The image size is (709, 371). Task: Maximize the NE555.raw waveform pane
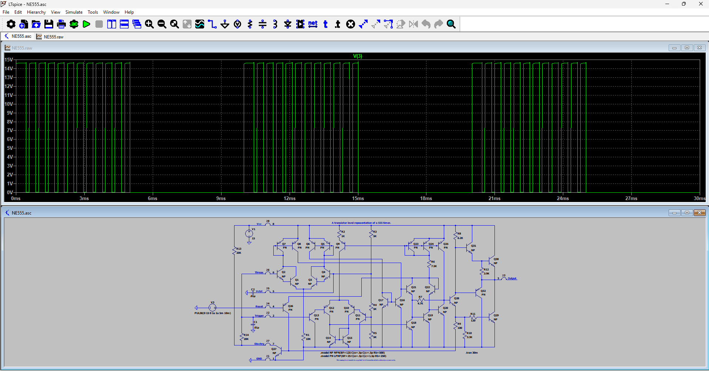click(687, 48)
